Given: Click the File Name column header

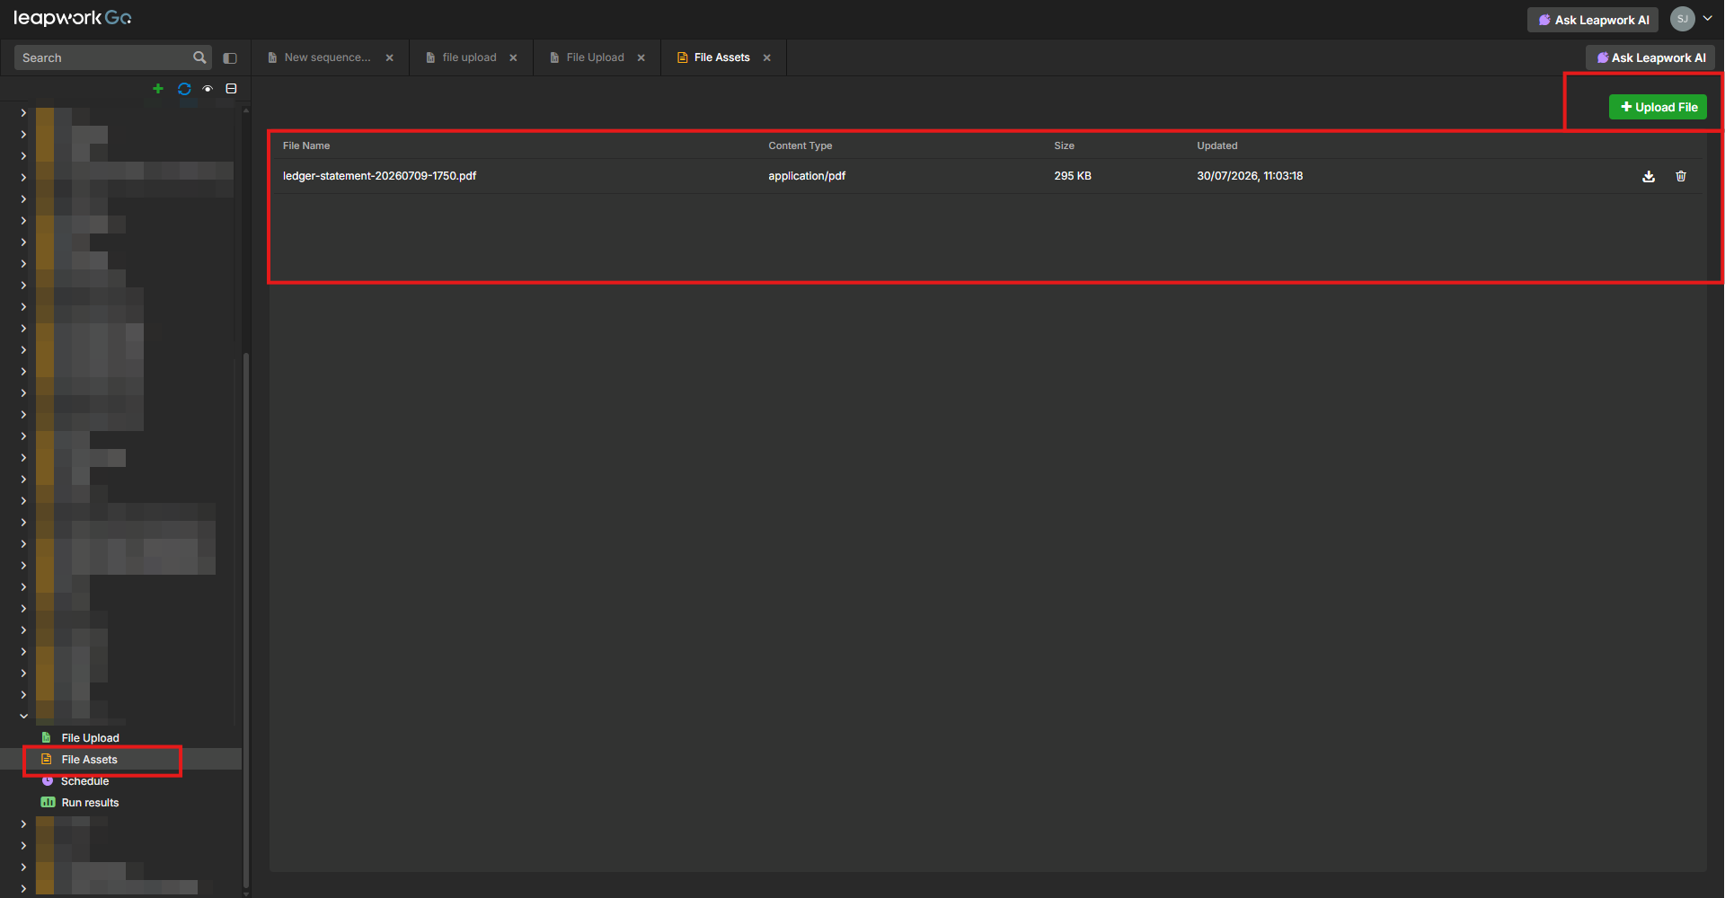Looking at the screenshot, I should click(306, 145).
